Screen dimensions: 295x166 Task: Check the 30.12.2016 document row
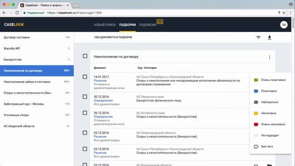85,97
